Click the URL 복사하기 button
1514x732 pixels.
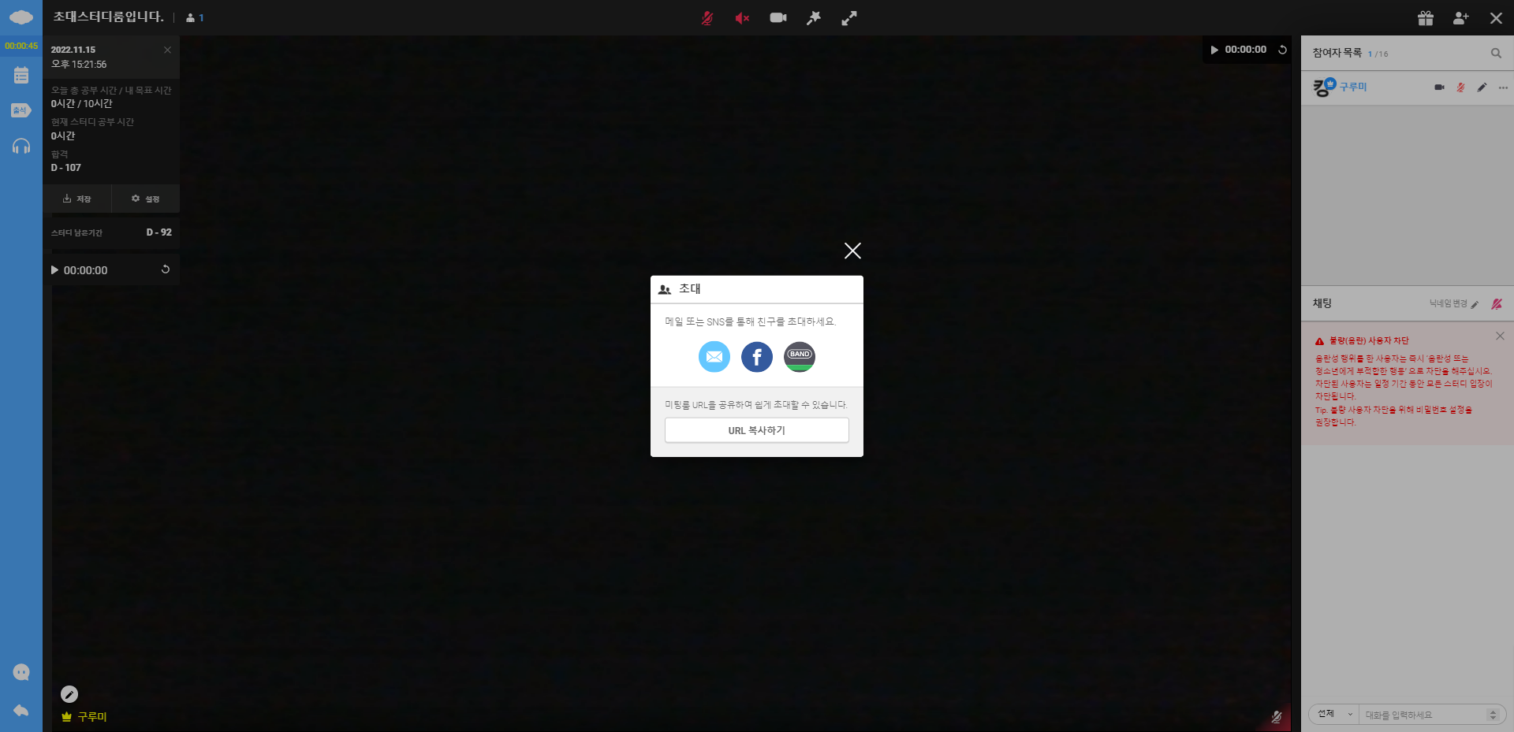(756, 430)
